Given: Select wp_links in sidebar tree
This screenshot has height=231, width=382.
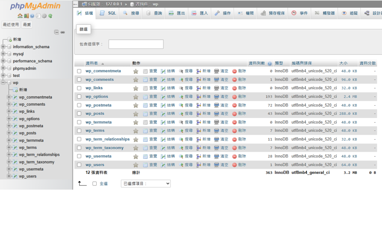Looking at the screenshot, I should click(x=27, y=111).
